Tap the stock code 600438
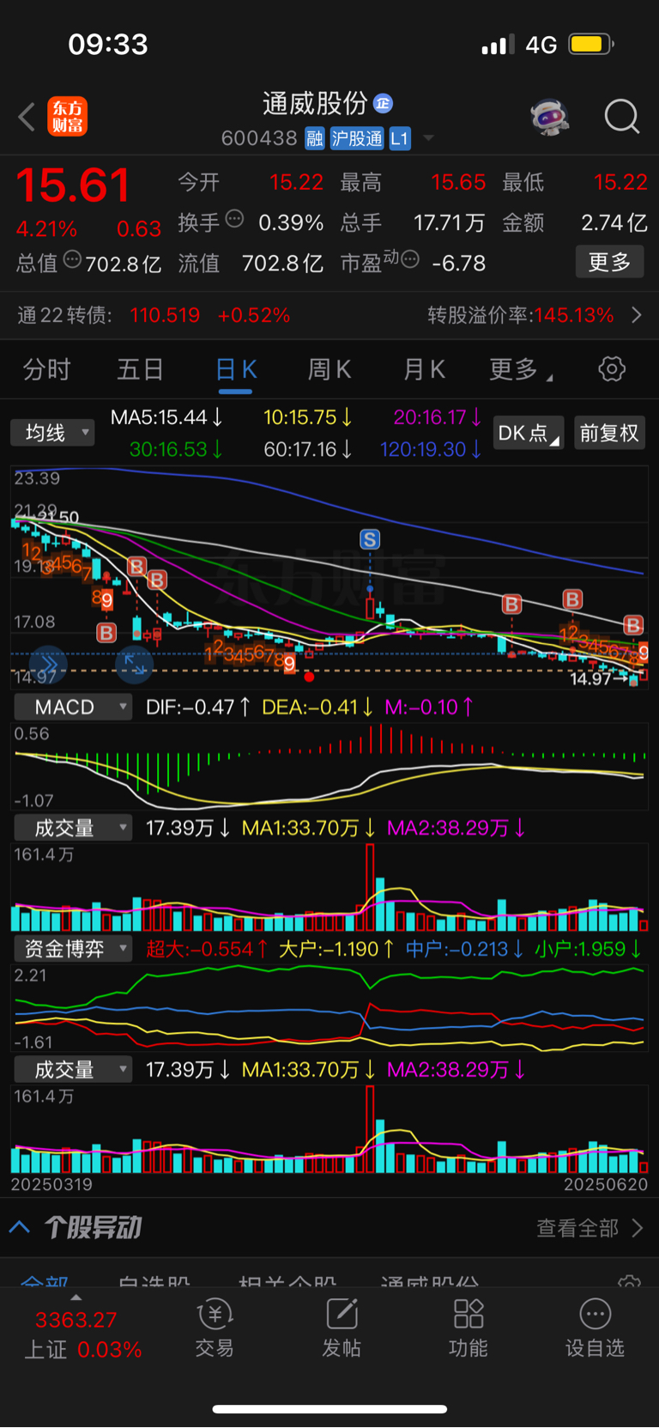The height and width of the screenshot is (1428, 659). pos(259,138)
